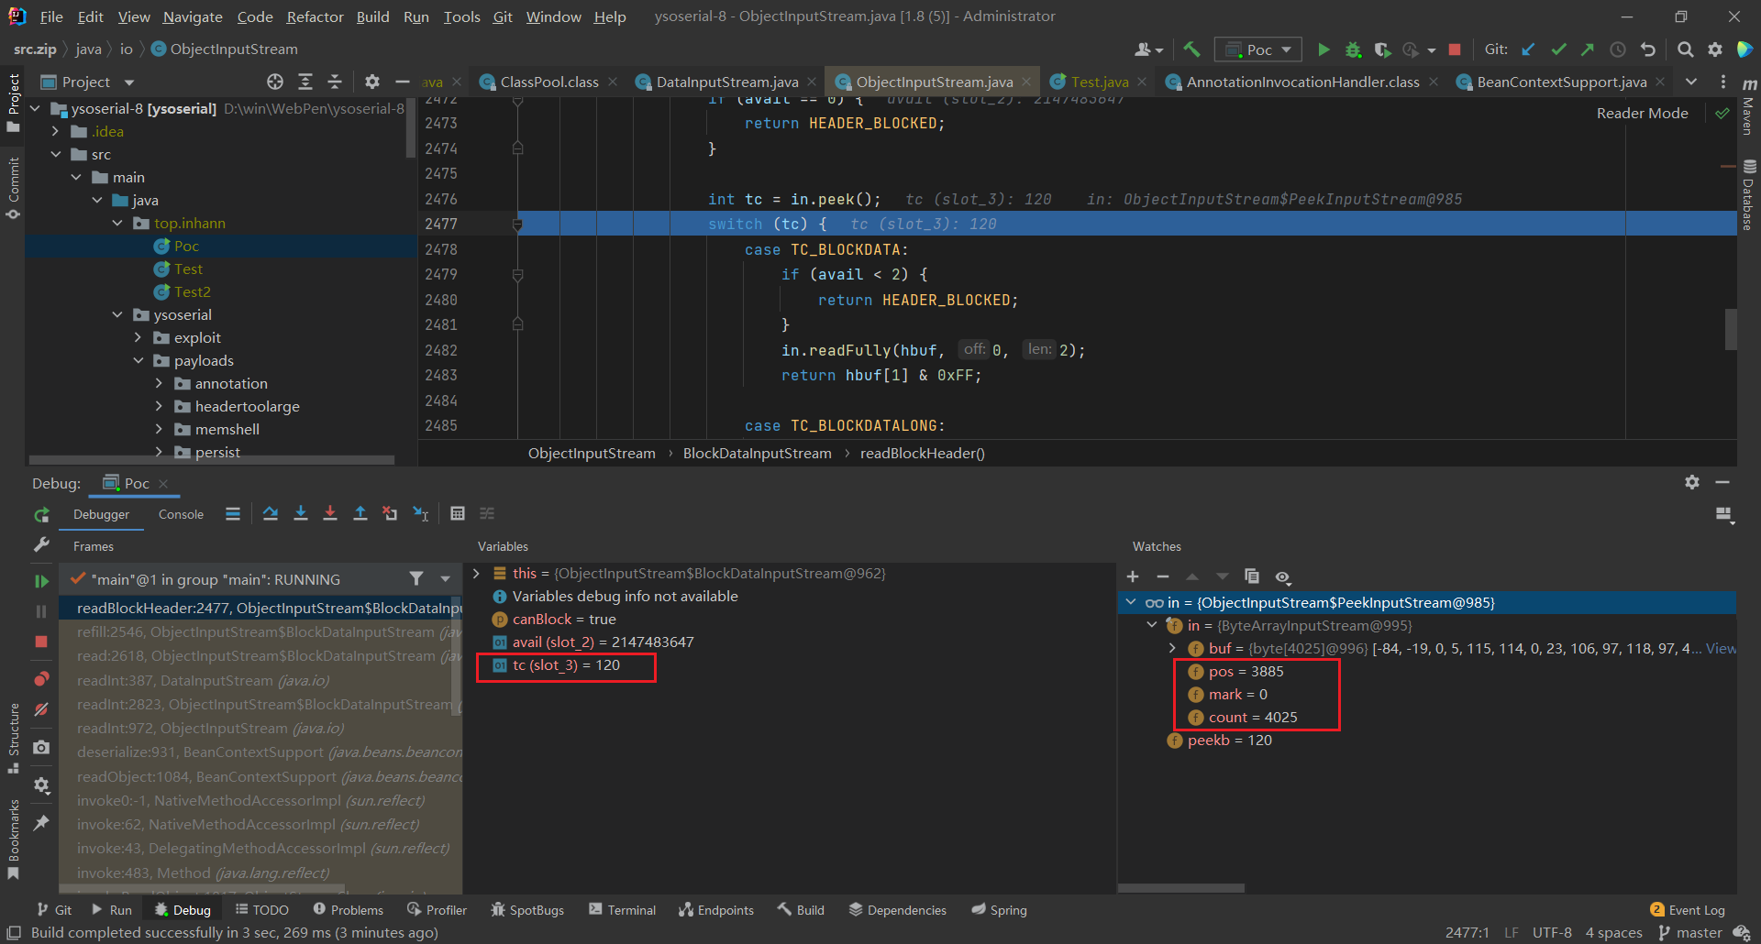Click the Watches horizontal scrollbar
This screenshot has height=944, width=1761.
1180,888
